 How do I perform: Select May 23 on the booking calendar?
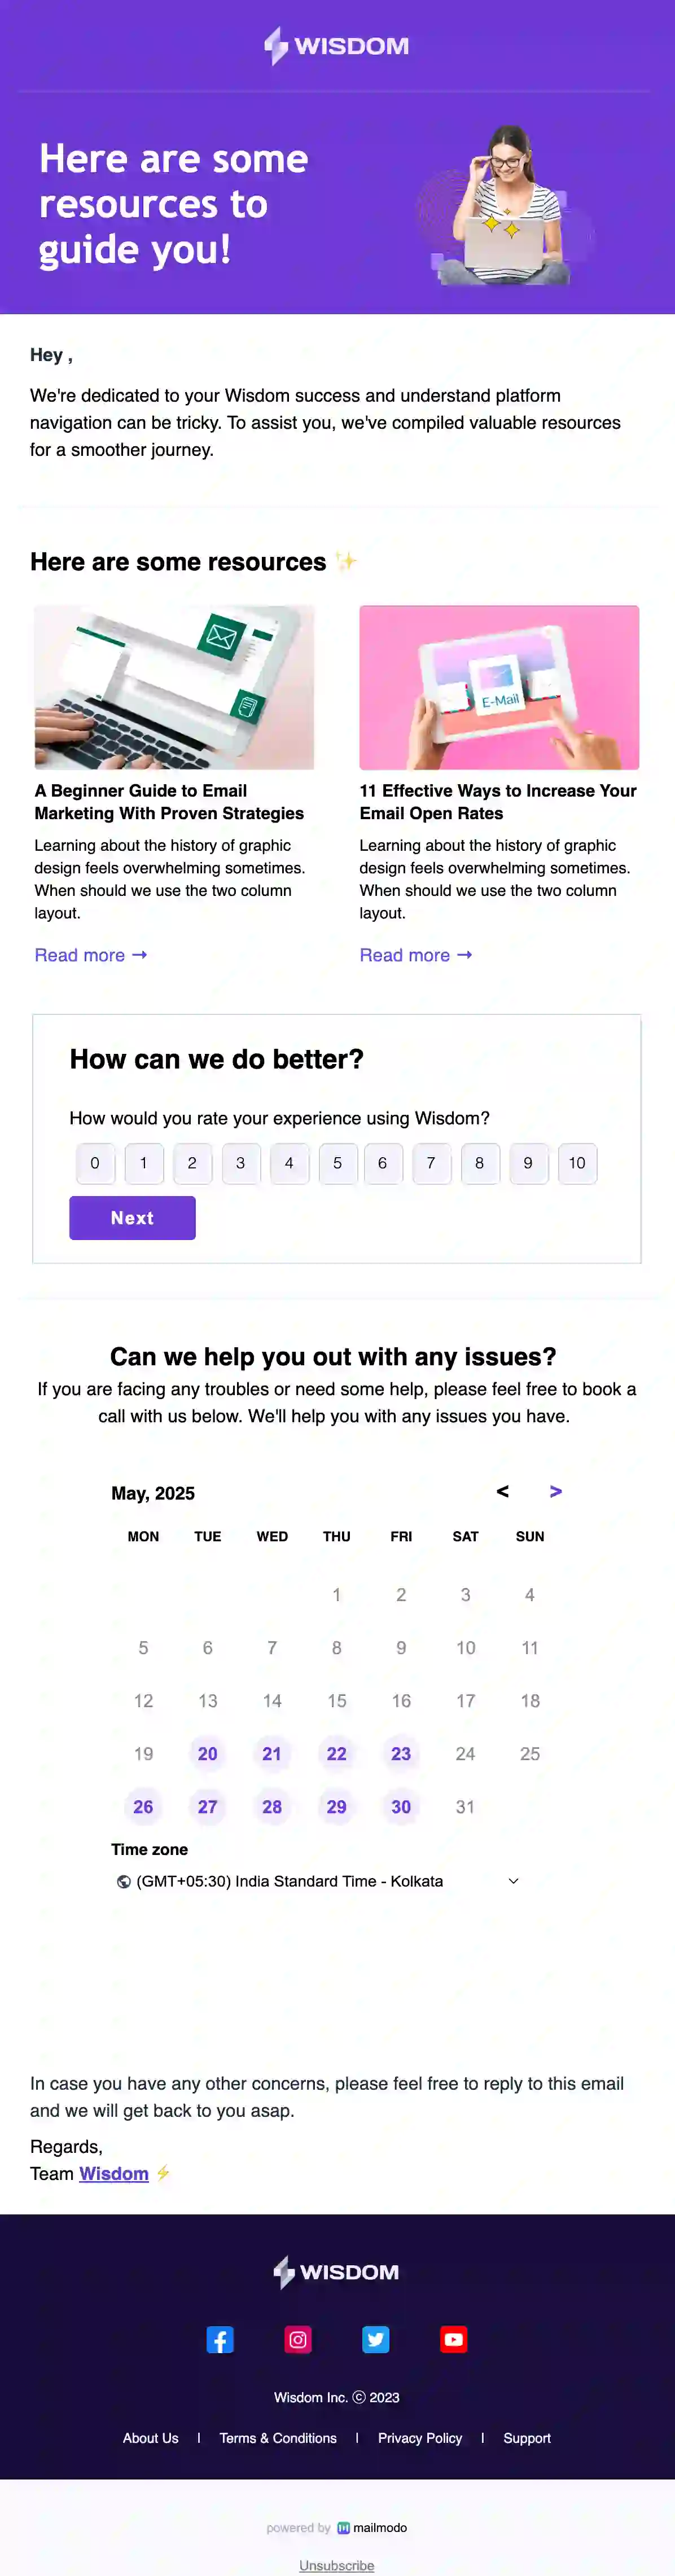click(401, 1753)
